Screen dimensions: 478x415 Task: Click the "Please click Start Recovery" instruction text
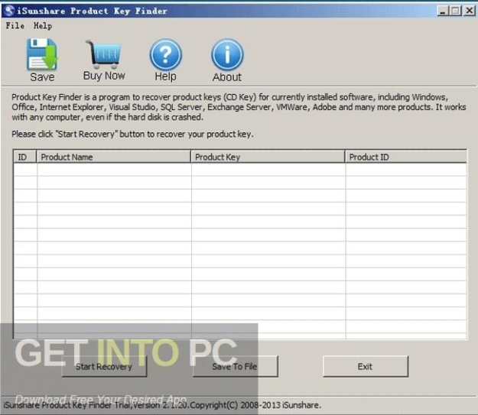132,134
